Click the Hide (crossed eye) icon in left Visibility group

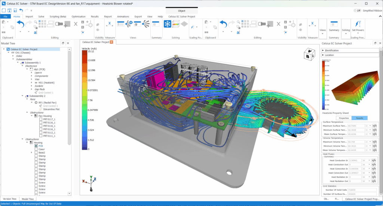pyautogui.click(x=98, y=25)
